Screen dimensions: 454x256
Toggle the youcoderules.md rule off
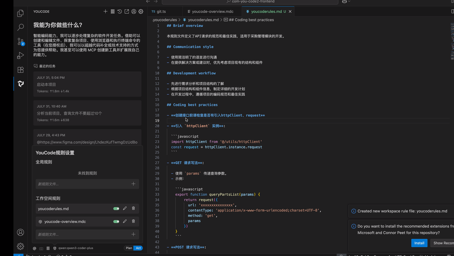[x=116, y=208]
